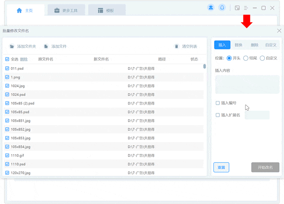Click the 重置 reset button
Viewport: 284px width, 204px height.
(222, 167)
